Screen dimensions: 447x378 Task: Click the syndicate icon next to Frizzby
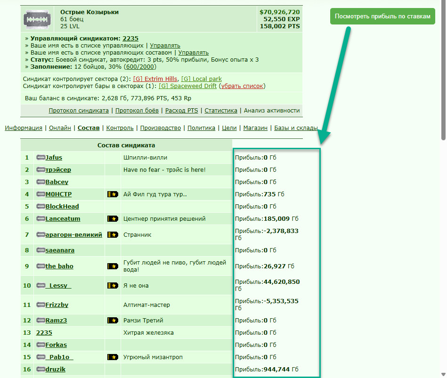(41, 305)
